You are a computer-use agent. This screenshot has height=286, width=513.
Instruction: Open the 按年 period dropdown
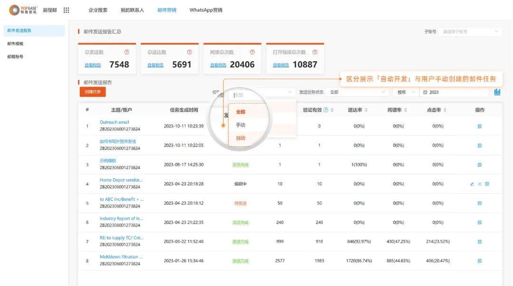[406, 92]
